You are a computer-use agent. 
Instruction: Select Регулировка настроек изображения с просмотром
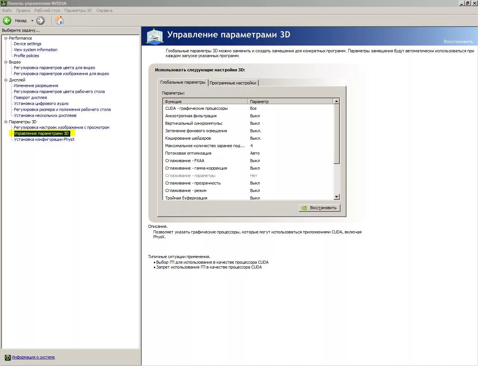point(62,127)
